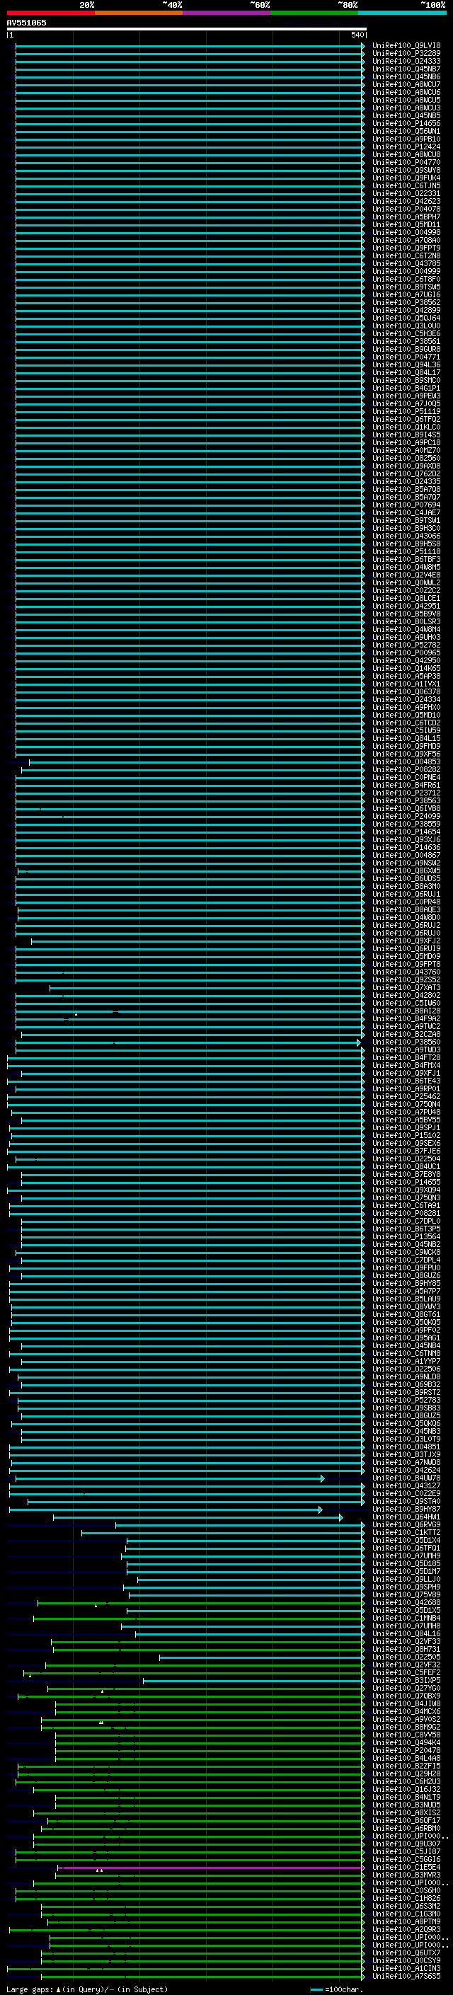The image size is (453, 1995).
Task: Click the UniRef100_Q7XAT3 hit label
Action: tap(406, 987)
